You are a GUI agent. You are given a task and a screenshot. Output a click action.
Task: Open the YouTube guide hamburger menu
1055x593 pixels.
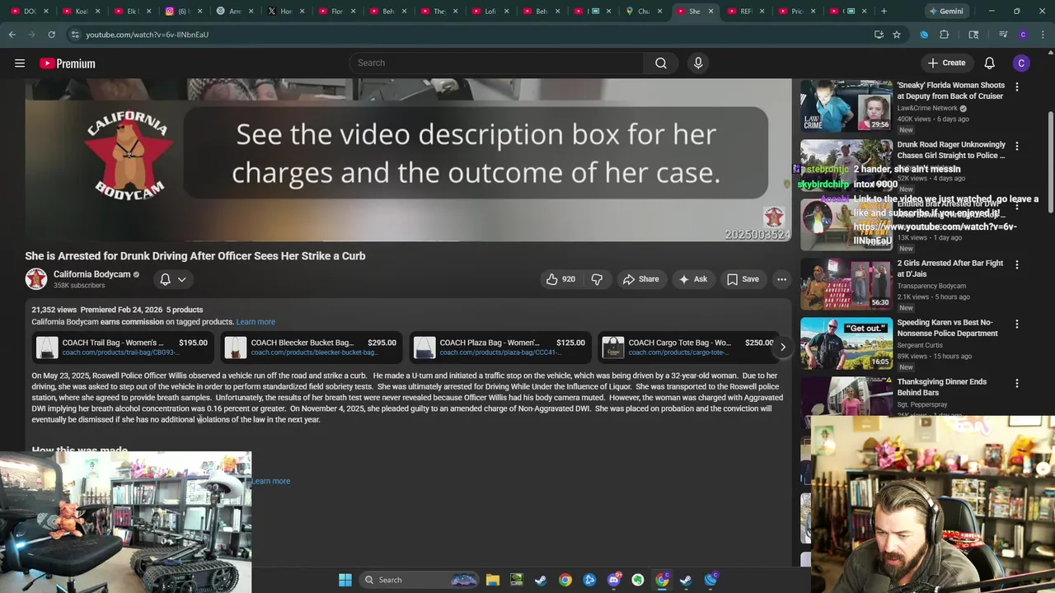[20, 63]
